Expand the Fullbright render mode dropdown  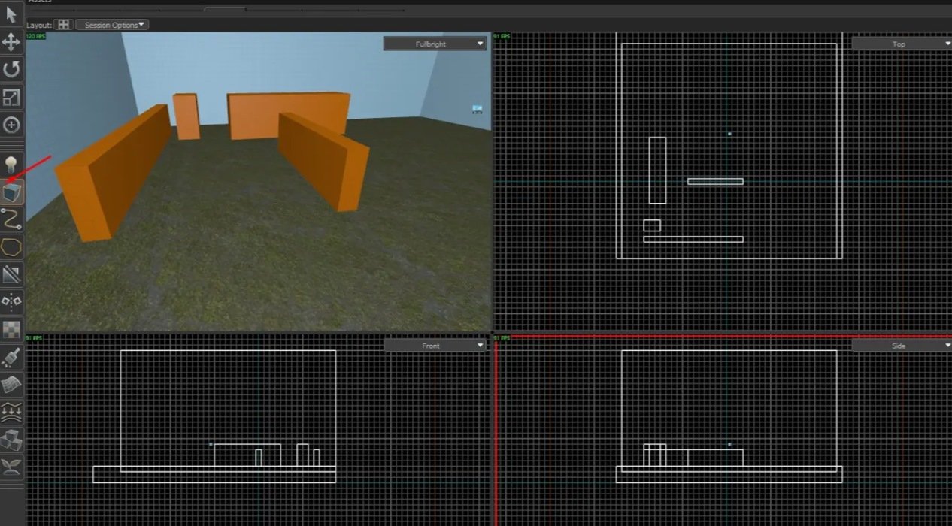(x=435, y=44)
